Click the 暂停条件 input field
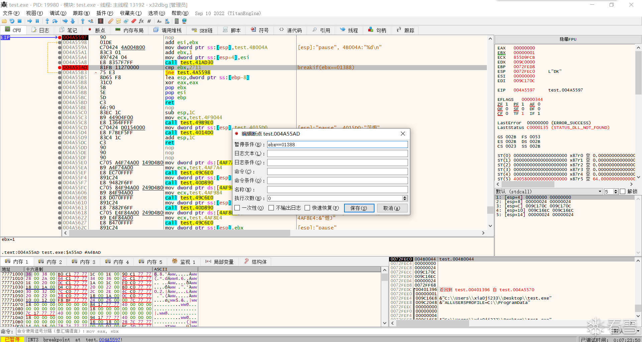The width and height of the screenshot is (642, 342). [337, 144]
